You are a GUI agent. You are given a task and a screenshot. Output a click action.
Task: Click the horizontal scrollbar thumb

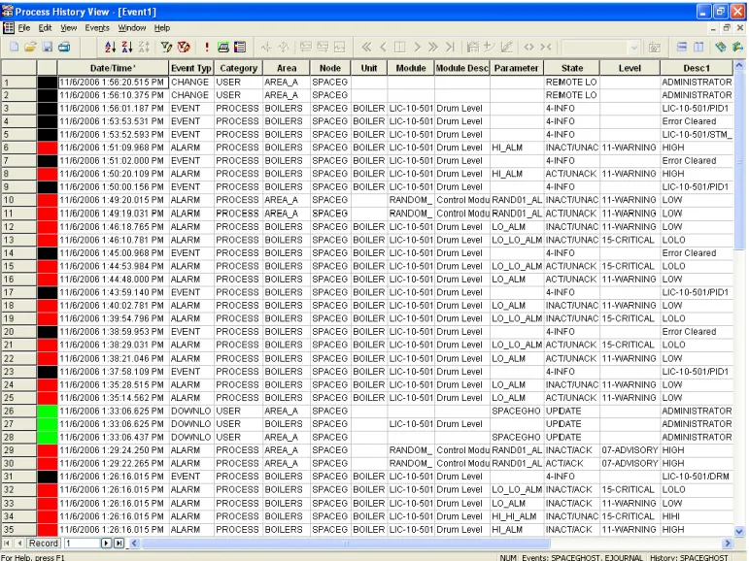click(346, 543)
